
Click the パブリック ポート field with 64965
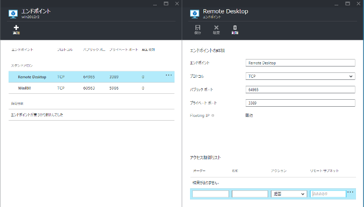[300, 90]
